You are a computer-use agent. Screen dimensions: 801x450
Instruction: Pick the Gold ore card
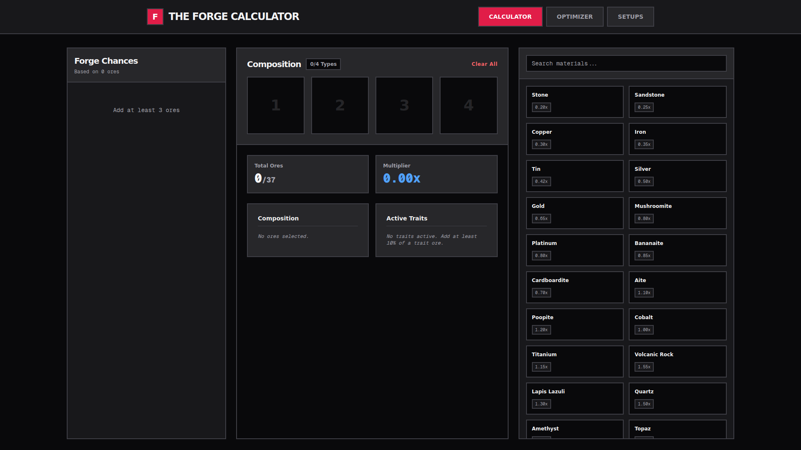coord(574,213)
